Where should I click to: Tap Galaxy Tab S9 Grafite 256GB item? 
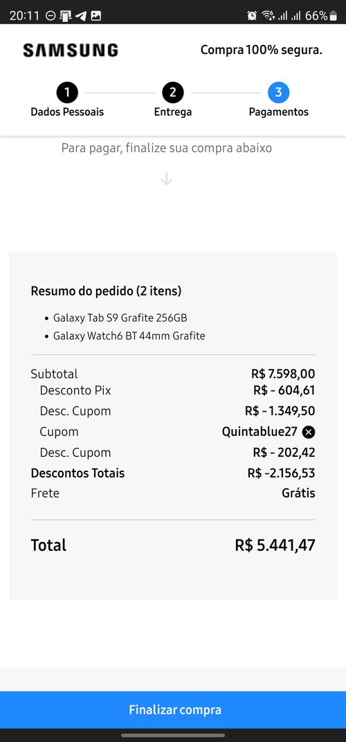point(120,318)
